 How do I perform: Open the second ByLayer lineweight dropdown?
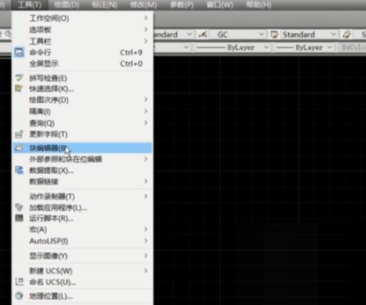[x=329, y=47]
